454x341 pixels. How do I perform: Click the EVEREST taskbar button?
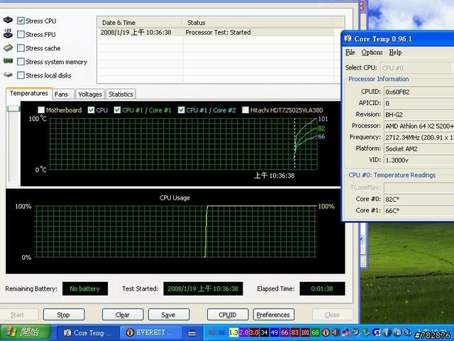(x=150, y=333)
